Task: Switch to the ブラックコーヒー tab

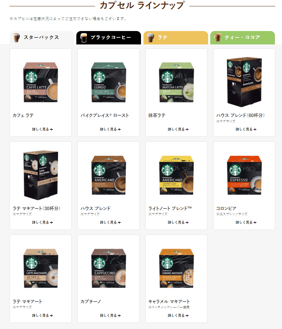Action: tap(108, 38)
